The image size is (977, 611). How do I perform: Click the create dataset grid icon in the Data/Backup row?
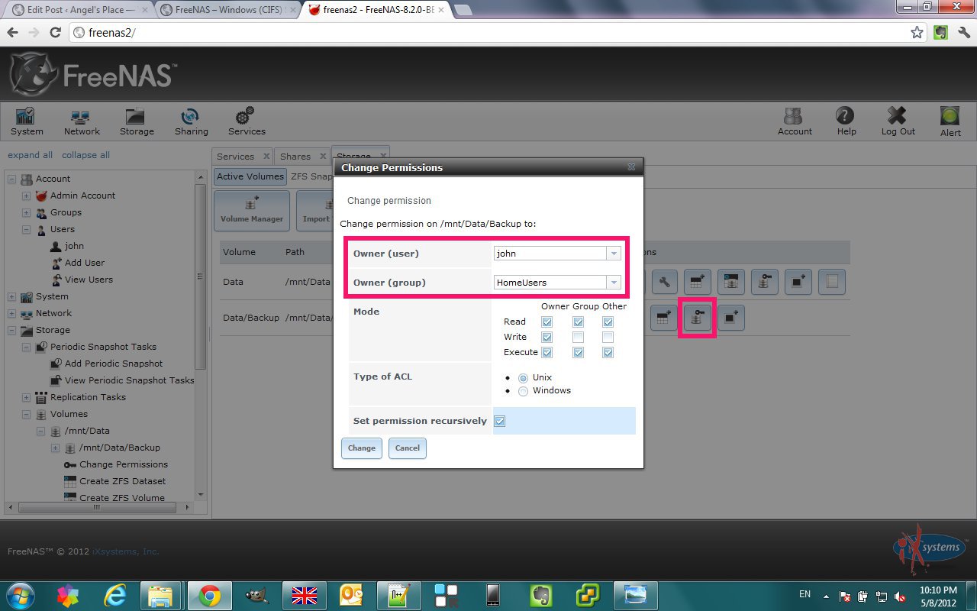(663, 318)
